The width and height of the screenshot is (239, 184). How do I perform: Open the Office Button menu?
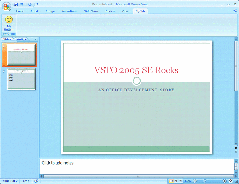tap(7, 7)
